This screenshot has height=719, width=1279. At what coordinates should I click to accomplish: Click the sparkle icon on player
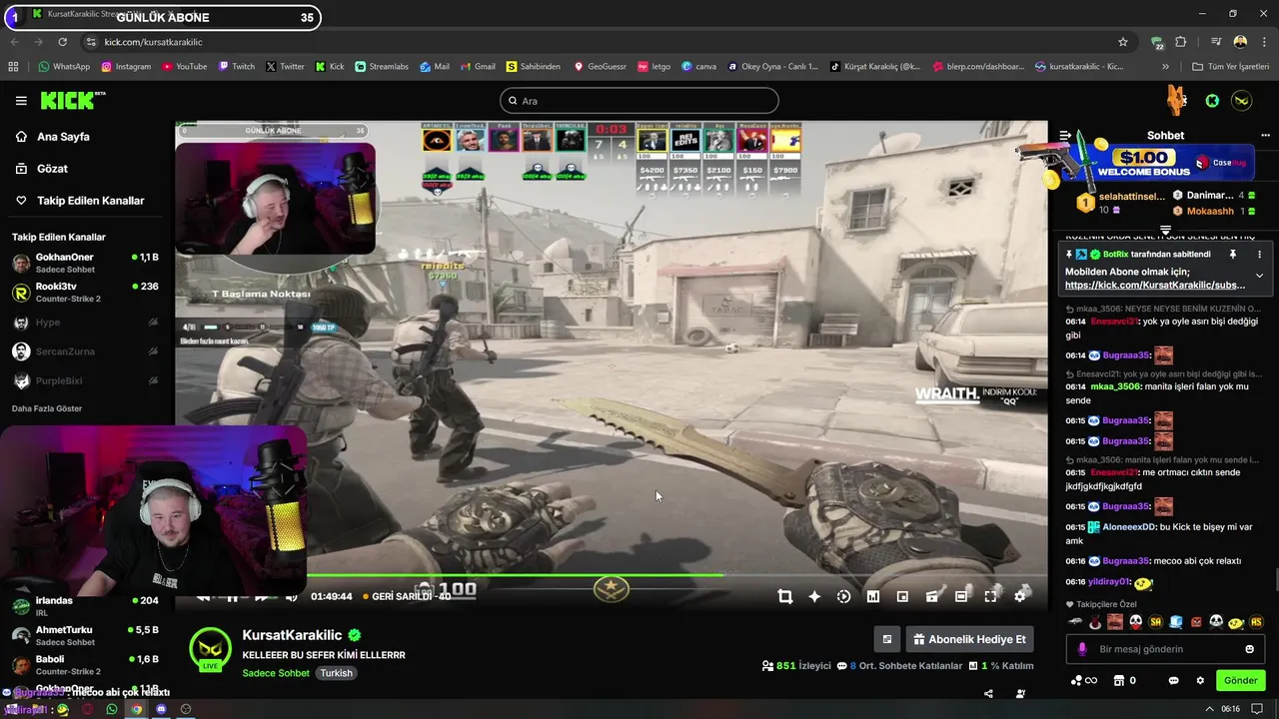tap(814, 596)
